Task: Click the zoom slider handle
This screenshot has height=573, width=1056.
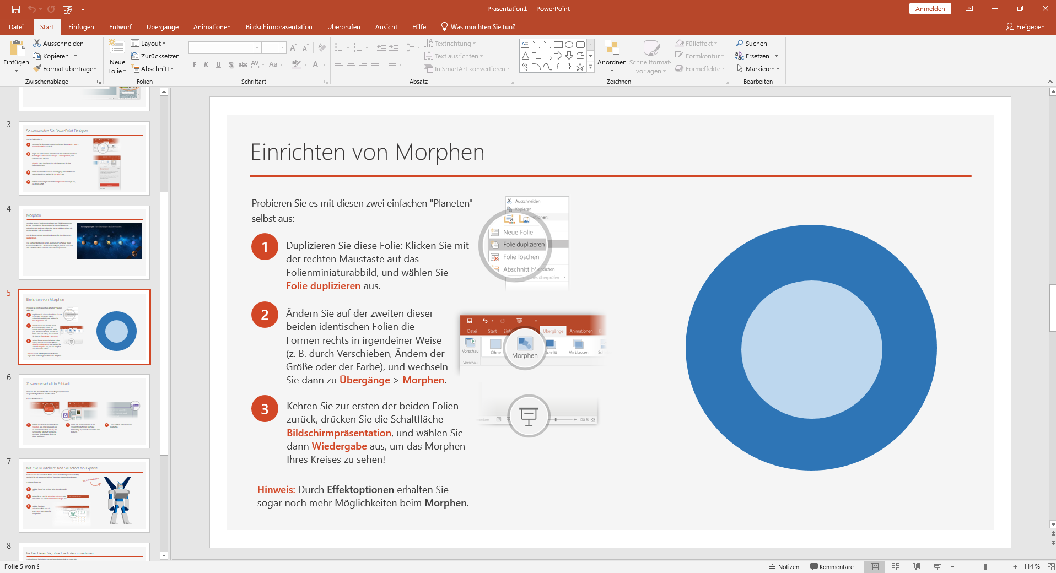Action: pyautogui.click(x=985, y=566)
